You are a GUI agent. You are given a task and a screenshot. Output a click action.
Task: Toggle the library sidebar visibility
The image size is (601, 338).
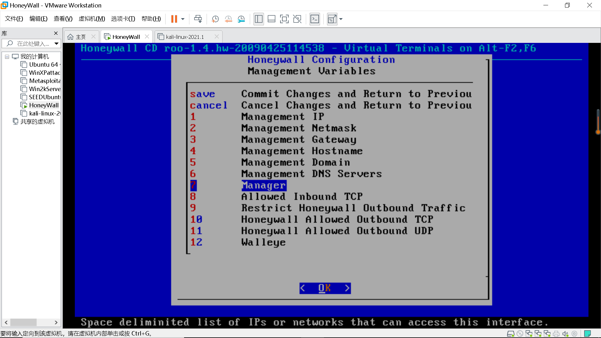tap(259, 19)
